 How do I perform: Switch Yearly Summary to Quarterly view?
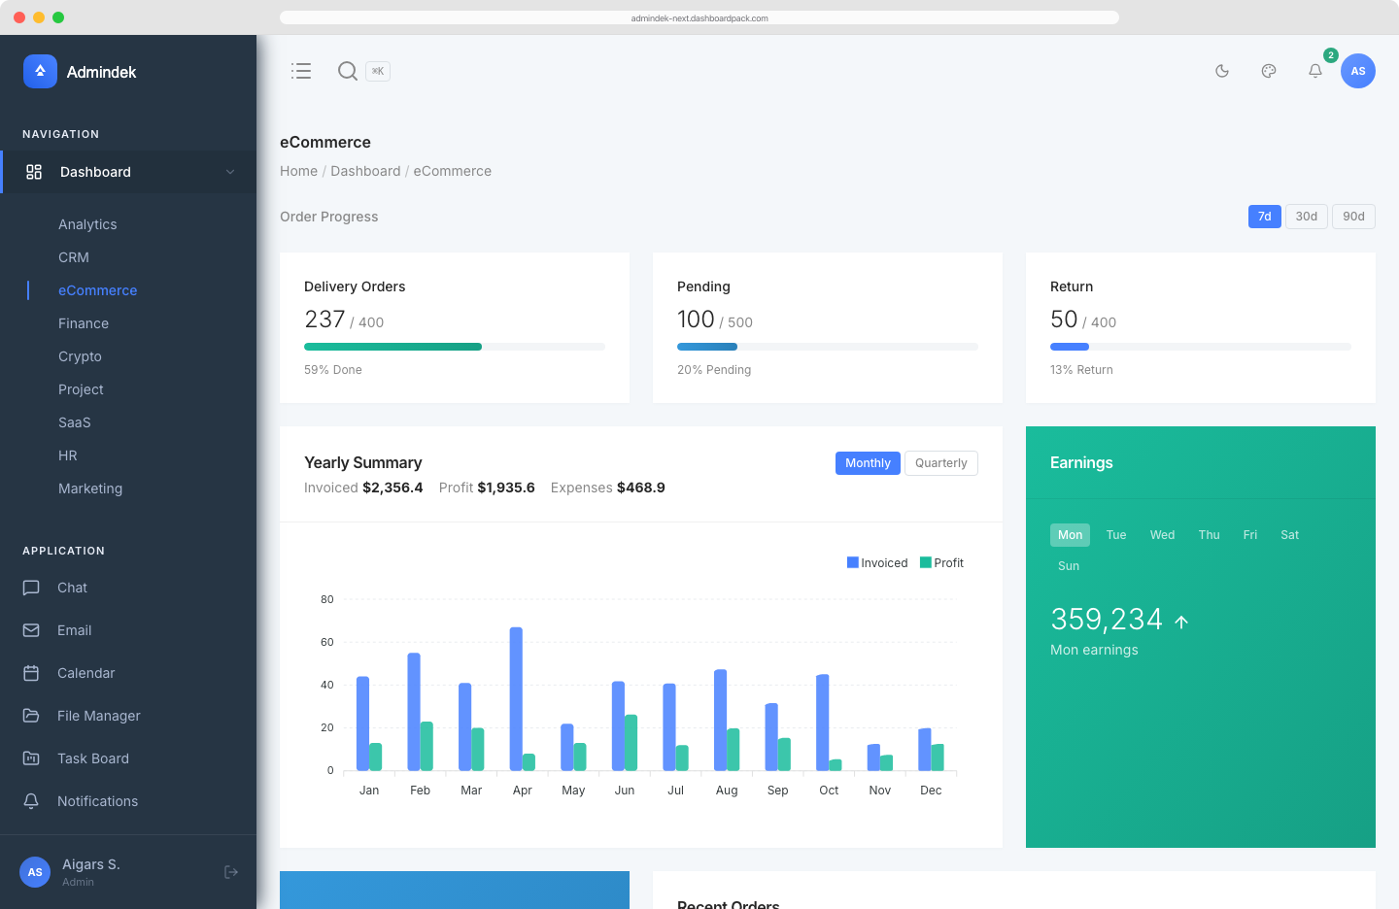coord(940,463)
